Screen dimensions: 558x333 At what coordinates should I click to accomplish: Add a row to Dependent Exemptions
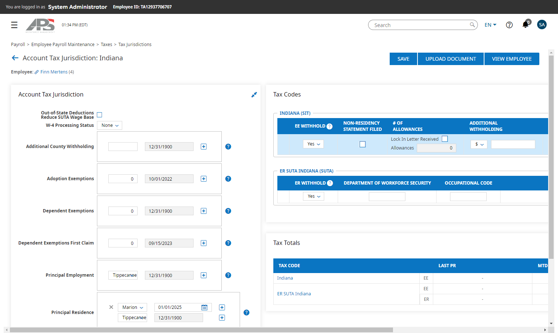coord(204,211)
